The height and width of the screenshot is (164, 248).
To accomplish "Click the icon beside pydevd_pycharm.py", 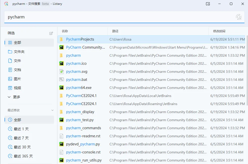I will click(61, 144).
